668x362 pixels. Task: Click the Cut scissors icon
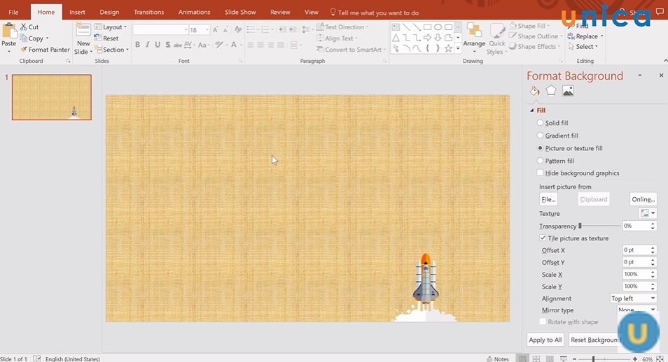(24, 27)
